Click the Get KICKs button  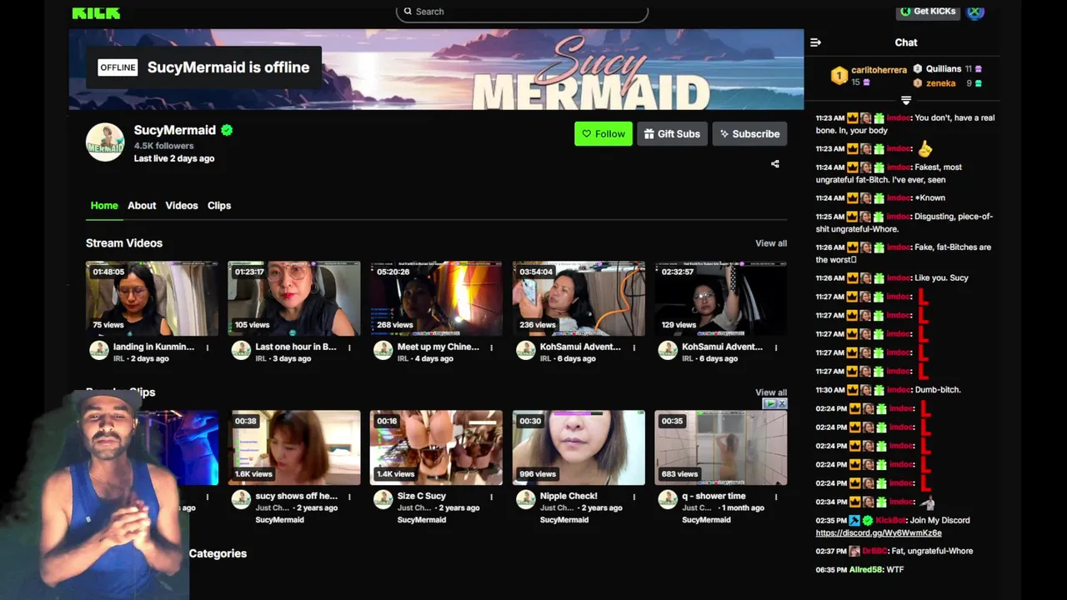tap(927, 12)
